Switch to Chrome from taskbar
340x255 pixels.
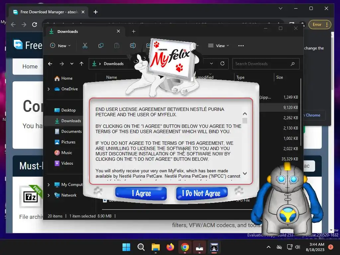coord(185,247)
